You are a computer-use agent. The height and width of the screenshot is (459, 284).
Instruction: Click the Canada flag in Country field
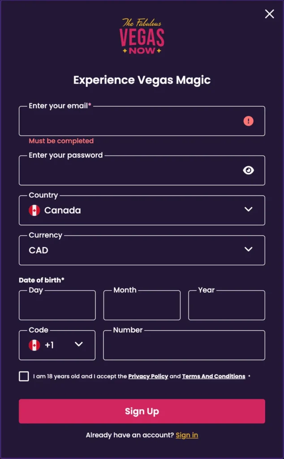[34, 210]
